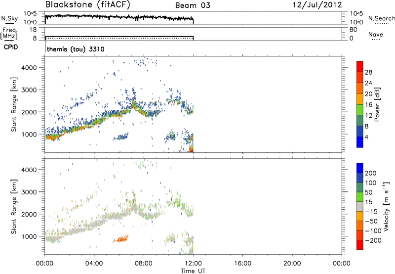Click the date 12/Jul/2012
The image size is (395, 274).
click(x=317, y=5)
